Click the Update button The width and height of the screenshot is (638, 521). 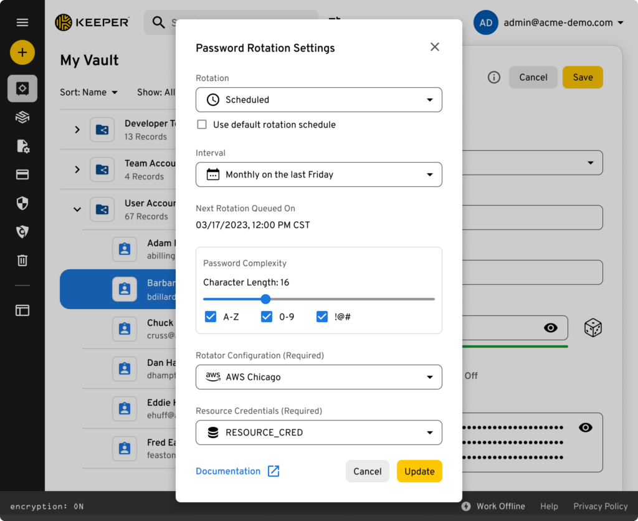419,471
